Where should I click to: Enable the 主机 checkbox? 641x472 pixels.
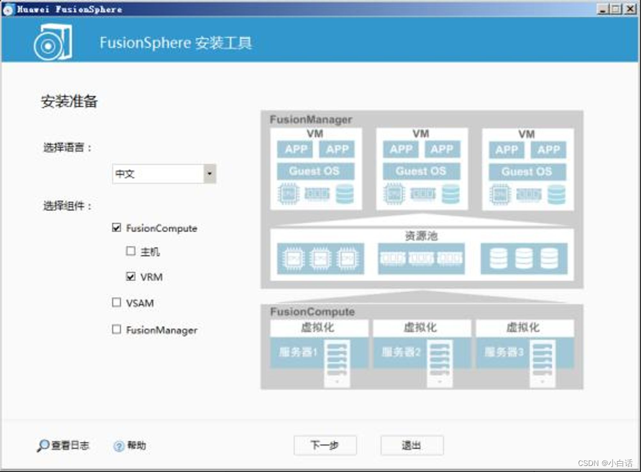coord(131,251)
